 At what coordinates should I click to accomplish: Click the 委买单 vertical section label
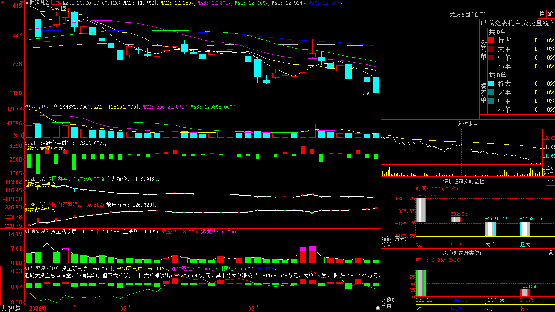(x=484, y=49)
